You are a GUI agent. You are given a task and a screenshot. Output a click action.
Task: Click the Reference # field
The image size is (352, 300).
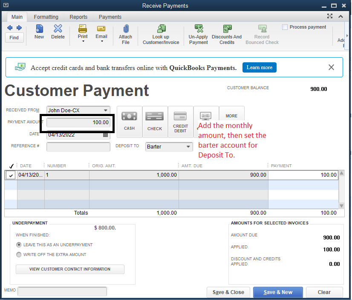[78, 147]
